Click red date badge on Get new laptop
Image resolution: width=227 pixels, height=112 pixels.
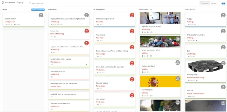tap(132, 79)
